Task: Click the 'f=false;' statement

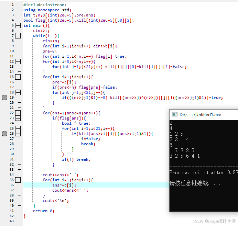Action: tap(90, 139)
